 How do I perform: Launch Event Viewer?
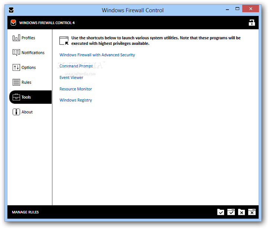pos(71,77)
